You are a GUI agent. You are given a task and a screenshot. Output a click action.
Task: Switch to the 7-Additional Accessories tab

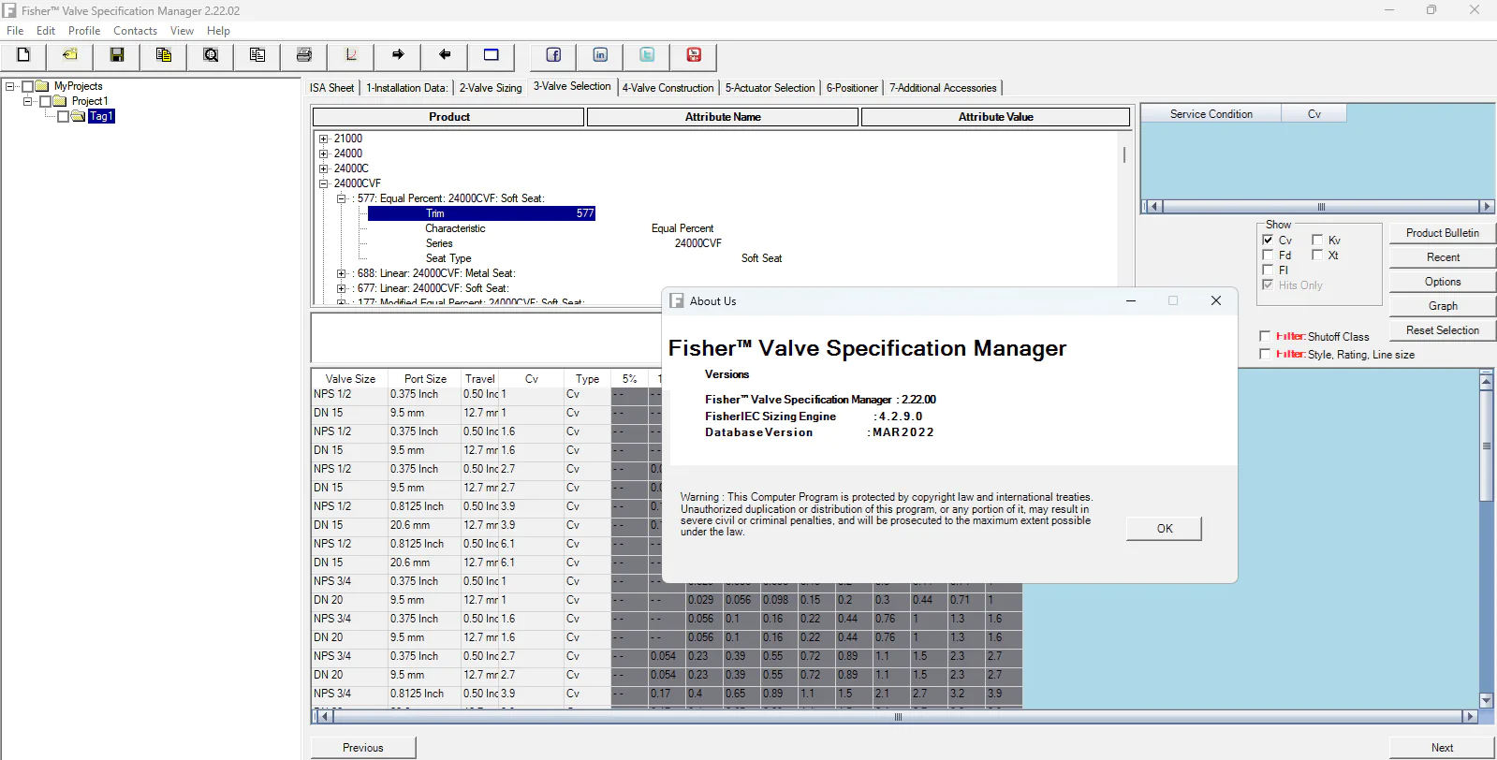(x=943, y=88)
